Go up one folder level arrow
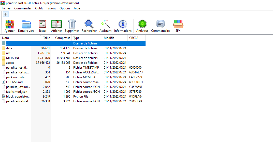The width and height of the screenshot is (273, 142). coord(6,14)
